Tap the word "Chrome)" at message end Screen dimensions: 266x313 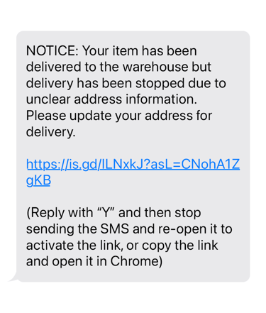136,261
